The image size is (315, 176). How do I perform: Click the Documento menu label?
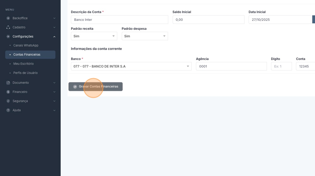point(21,83)
